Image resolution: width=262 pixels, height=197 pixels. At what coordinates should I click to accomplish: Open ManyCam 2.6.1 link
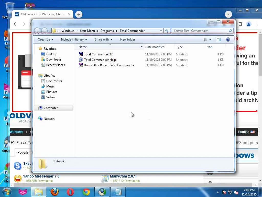pyautogui.click(x=123, y=176)
